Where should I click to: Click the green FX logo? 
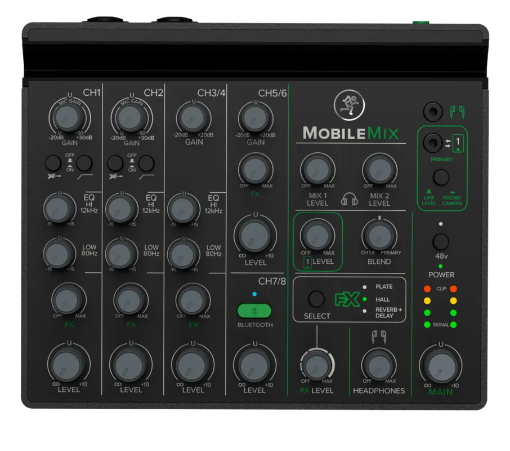347,299
